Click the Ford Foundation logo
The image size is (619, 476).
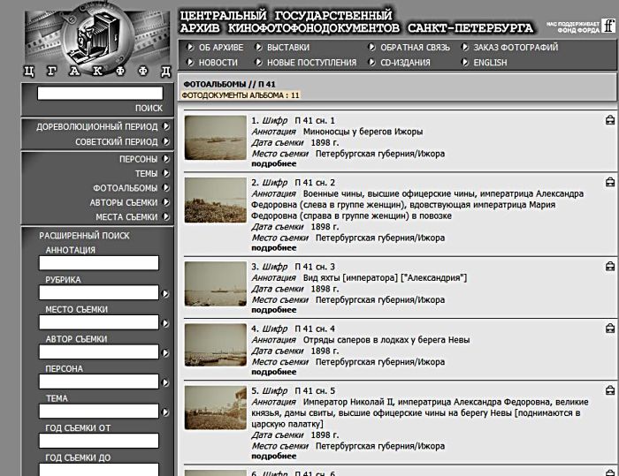point(608,26)
